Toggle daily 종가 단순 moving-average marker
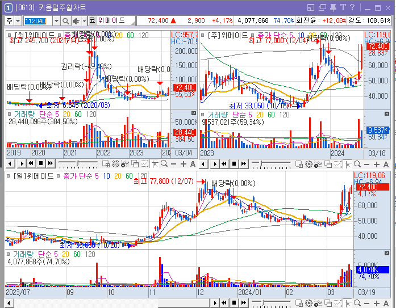The image size is (396, 308). pos(58,176)
